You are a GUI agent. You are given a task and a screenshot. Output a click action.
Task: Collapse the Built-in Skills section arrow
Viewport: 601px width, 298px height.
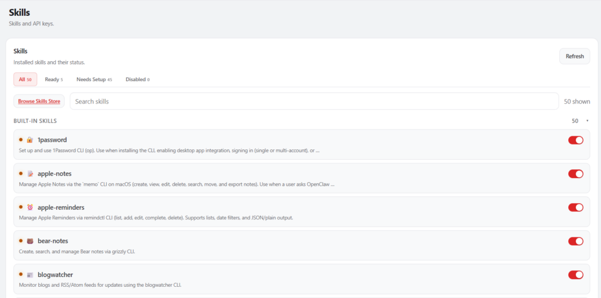click(587, 121)
